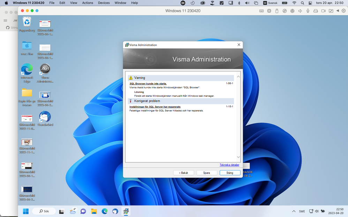Select the Microsoft Edge desktop shortcut

(27, 73)
